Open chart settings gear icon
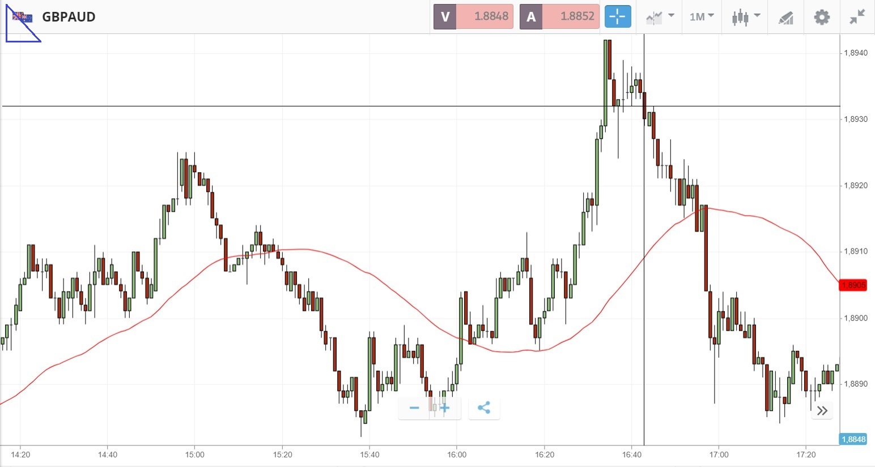The height and width of the screenshot is (467, 875). (821, 17)
